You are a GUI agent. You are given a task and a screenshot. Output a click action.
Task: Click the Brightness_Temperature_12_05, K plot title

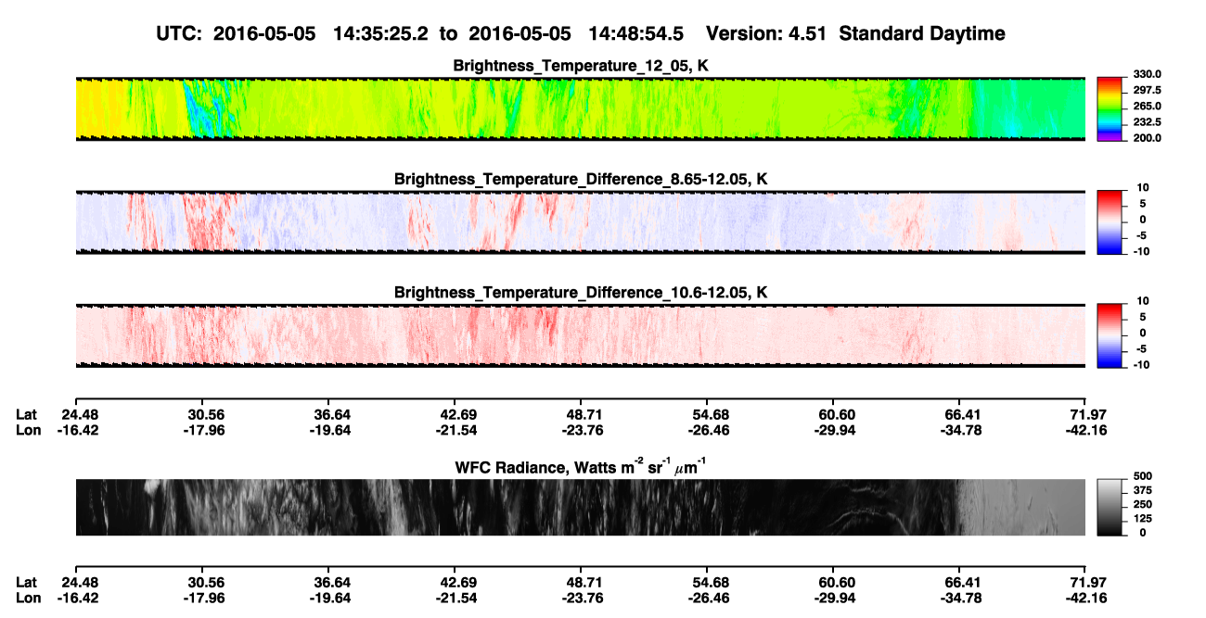[x=581, y=66]
